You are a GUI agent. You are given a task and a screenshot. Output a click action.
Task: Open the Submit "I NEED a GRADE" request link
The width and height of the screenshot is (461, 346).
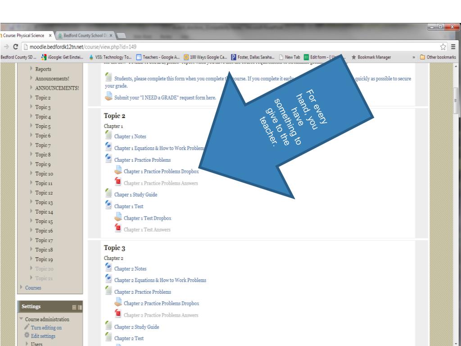[x=165, y=98]
